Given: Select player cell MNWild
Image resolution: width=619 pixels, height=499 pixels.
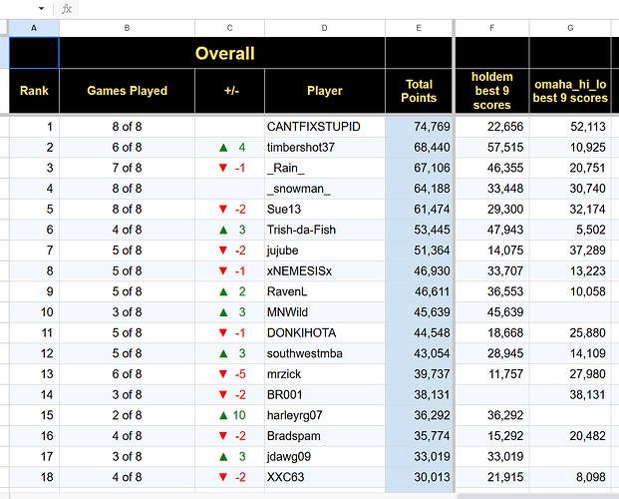Looking at the screenshot, I should click(325, 312).
